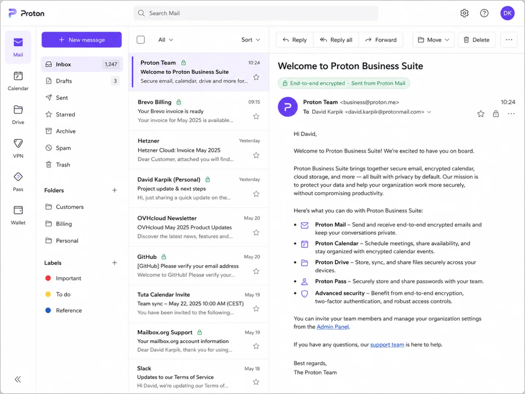Open Proton Wallet app

point(18,216)
